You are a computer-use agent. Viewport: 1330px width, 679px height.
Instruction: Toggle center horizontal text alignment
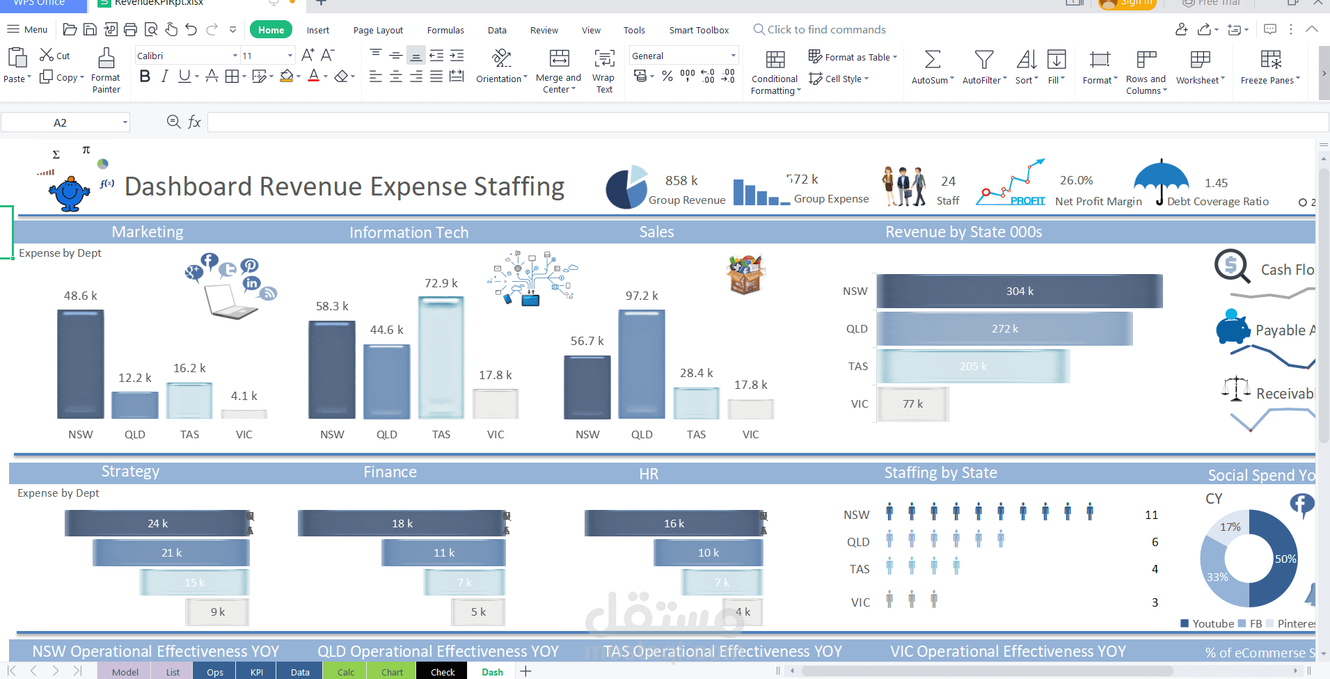pos(395,76)
